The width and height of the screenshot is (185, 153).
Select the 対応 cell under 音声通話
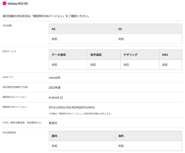[104, 65]
